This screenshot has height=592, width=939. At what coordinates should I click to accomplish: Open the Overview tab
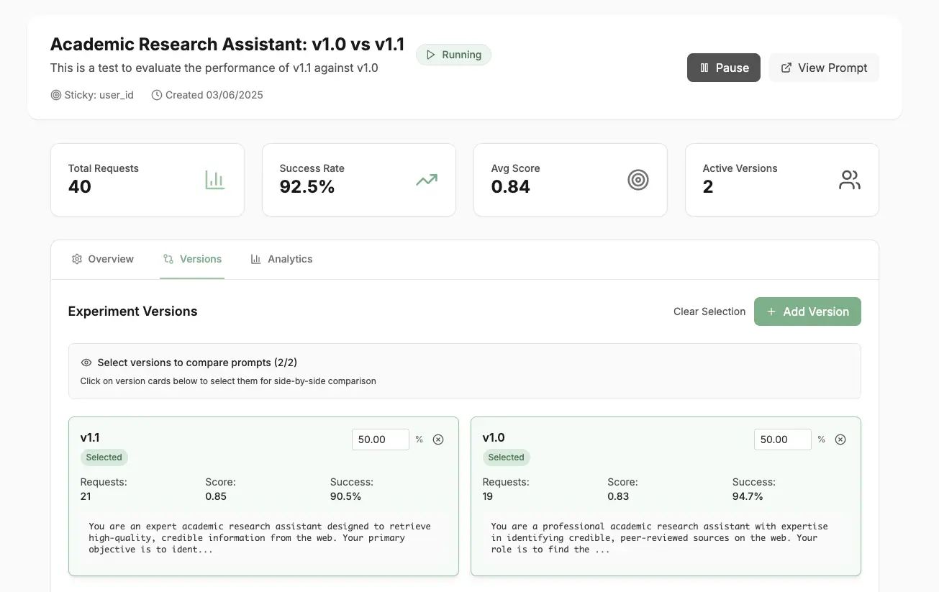tap(103, 259)
